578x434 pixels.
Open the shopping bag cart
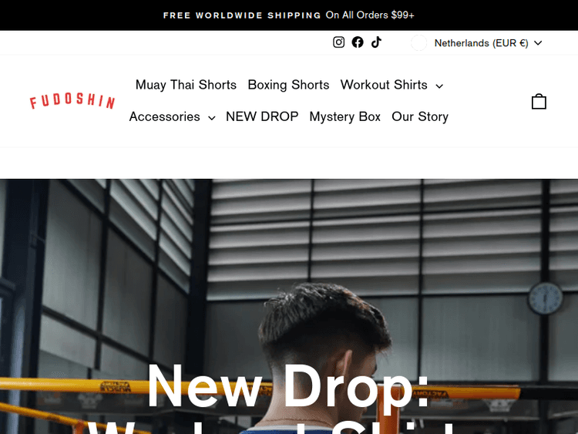click(x=539, y=102)
